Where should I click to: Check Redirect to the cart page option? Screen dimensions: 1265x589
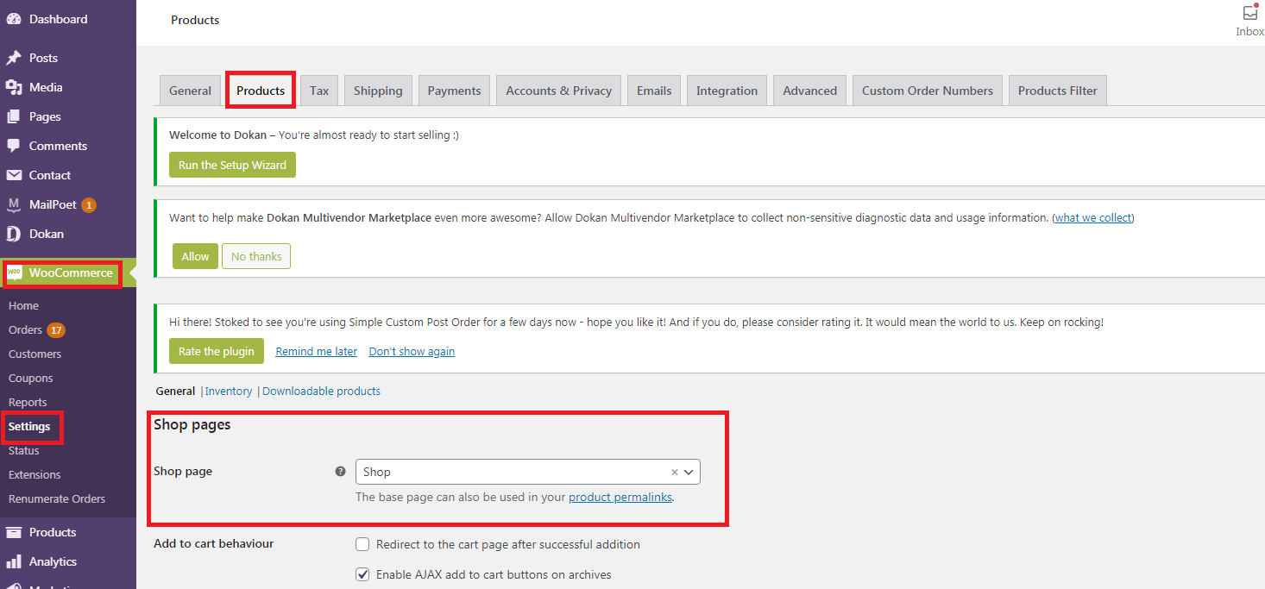pyautogui.click(x=362, y=544)
